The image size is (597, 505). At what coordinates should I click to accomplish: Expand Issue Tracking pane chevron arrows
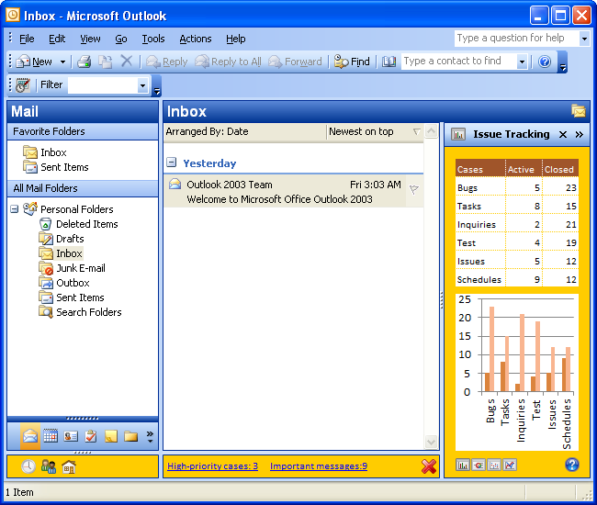[580, 134]
